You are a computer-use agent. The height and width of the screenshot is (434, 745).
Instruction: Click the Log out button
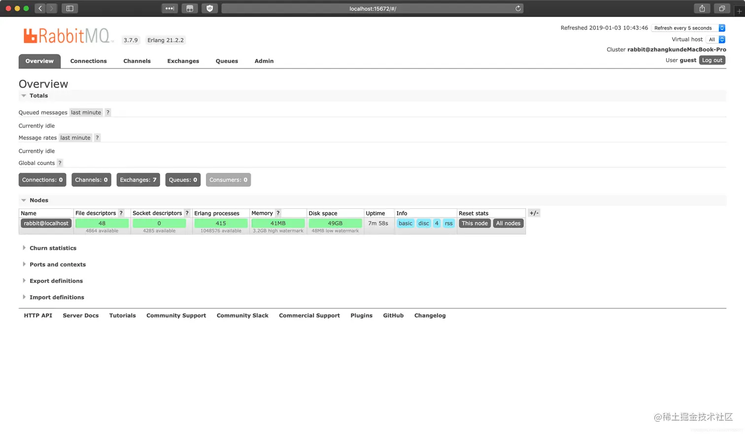click(x=712, y=60)
